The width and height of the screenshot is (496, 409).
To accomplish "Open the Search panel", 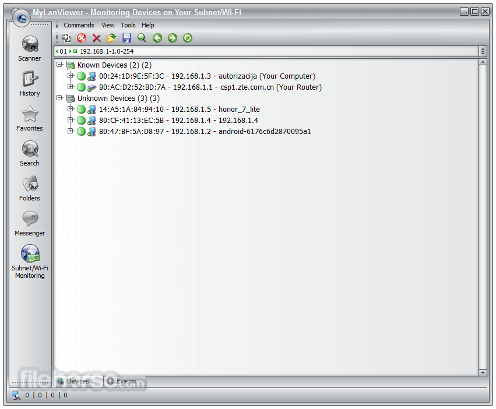I will tap(30, 153).
